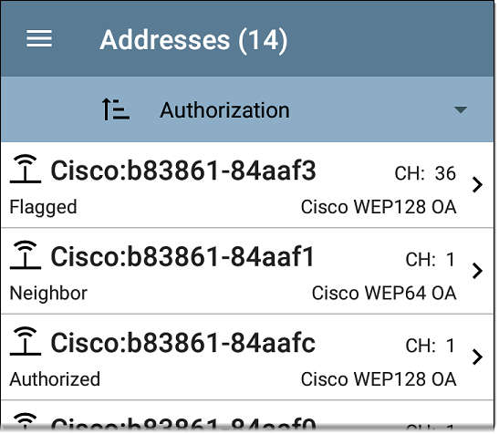Select the Authorization sort field label
499x434 pixels.
click(x=224, y=110)
